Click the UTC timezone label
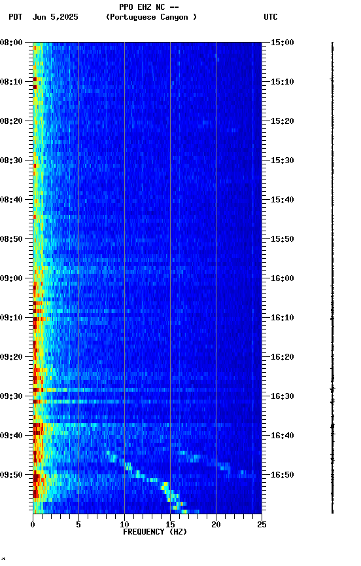The width and height of the screenshot is (361, 566). pos(271,17)
